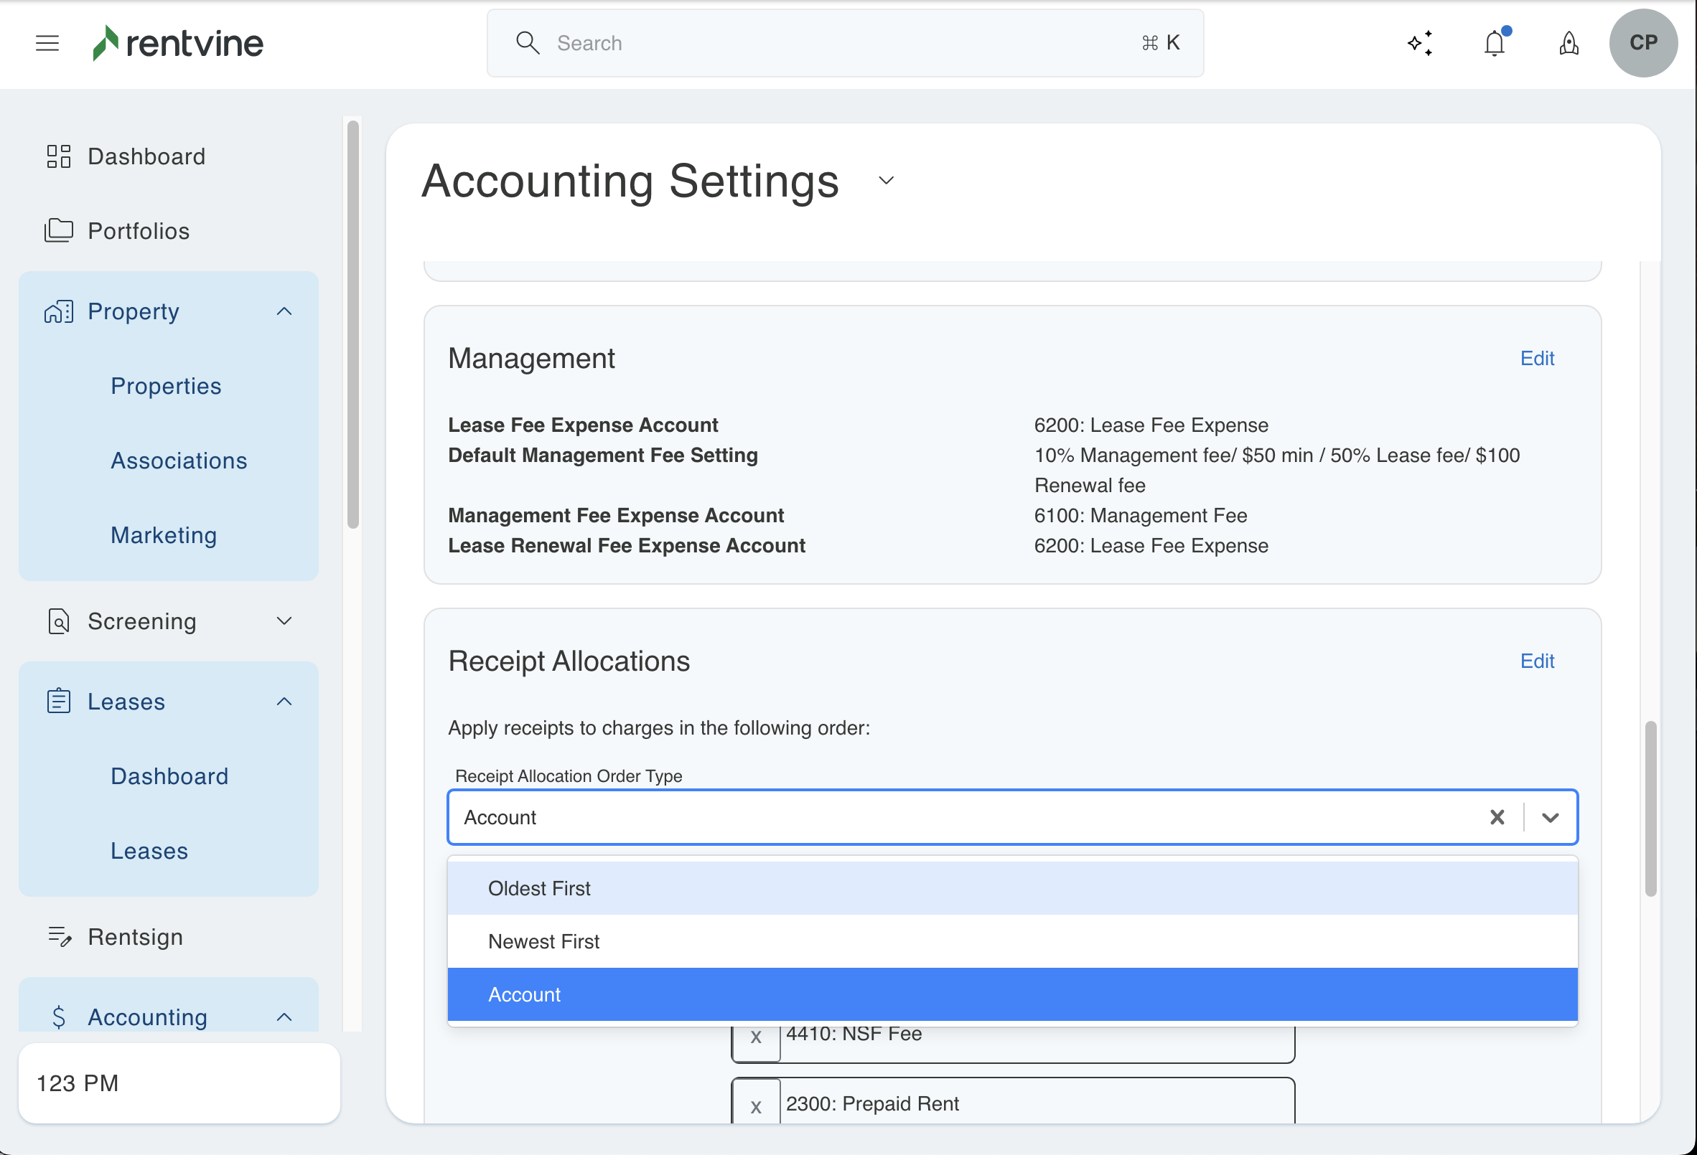This screenshot has height=1155, width=1697.
Task: Click the hamburger menu icon
Action: click(47, 43)
